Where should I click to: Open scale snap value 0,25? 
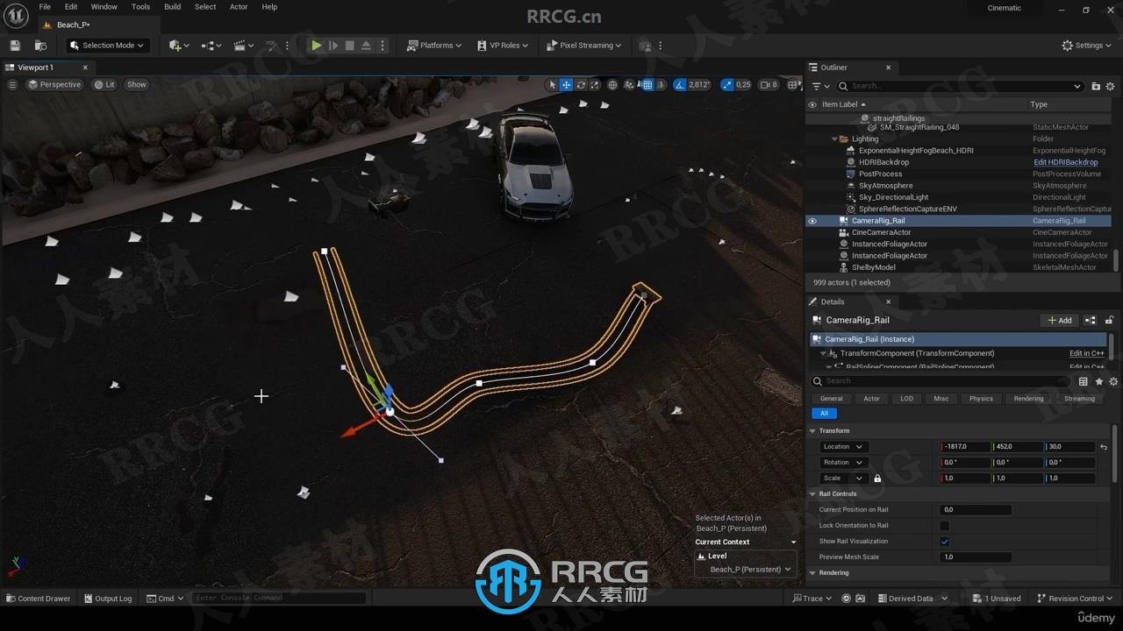tap(743, 85)
